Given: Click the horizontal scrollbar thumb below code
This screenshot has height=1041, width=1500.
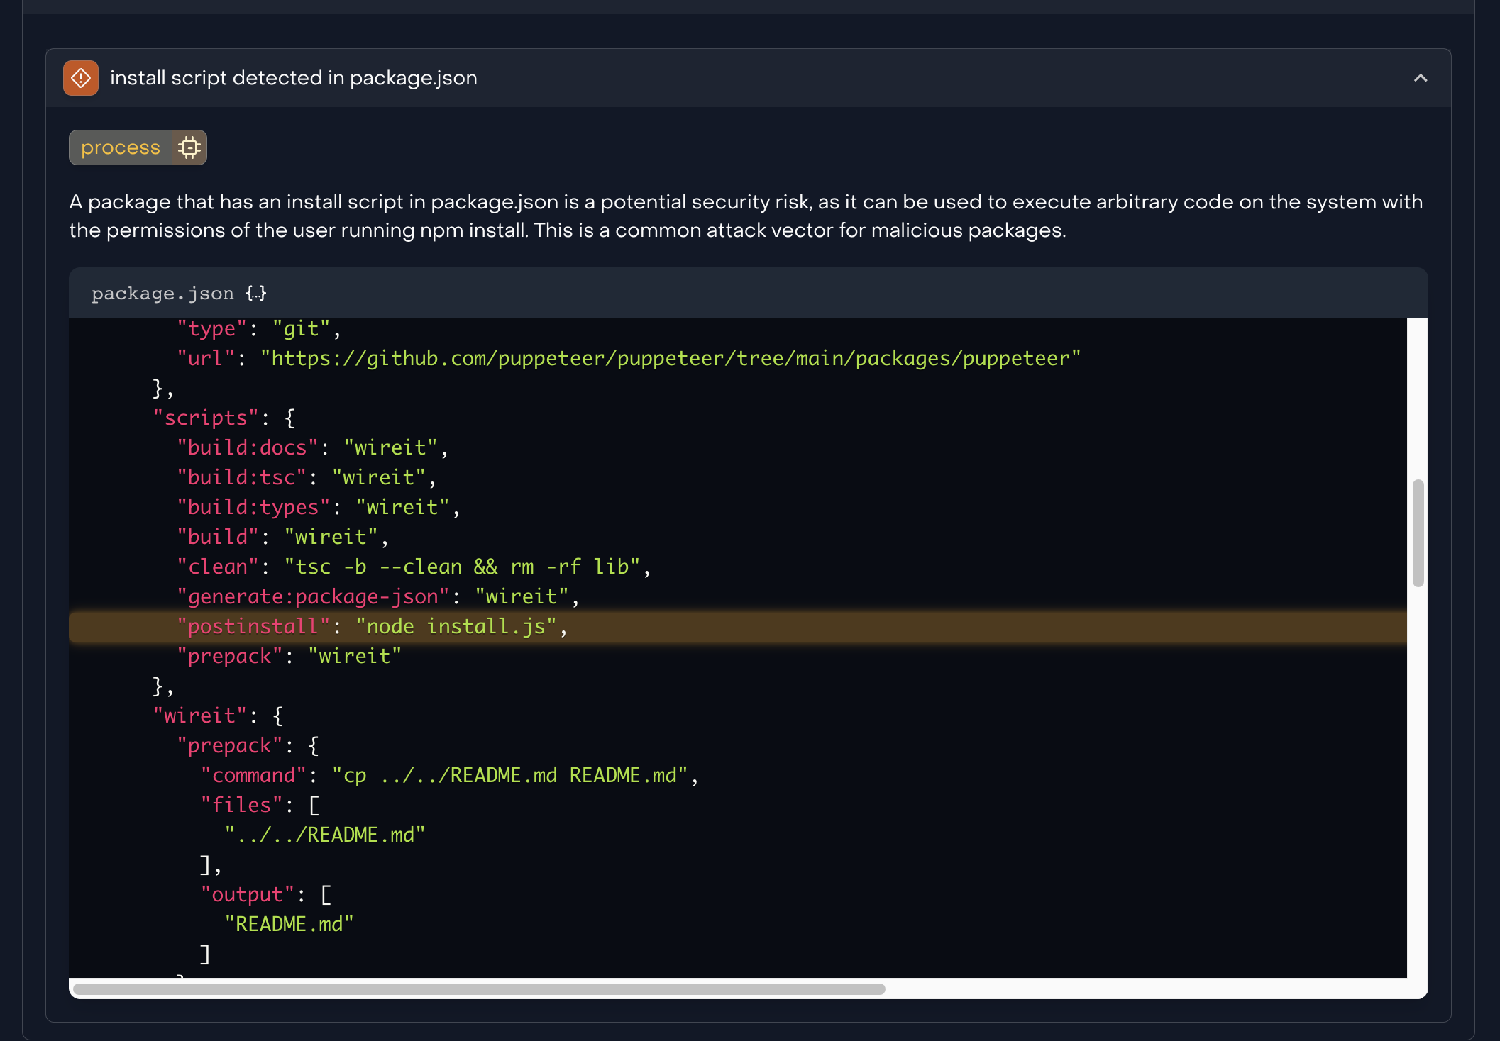Looking at the screenshot, I should coord(479,989).
